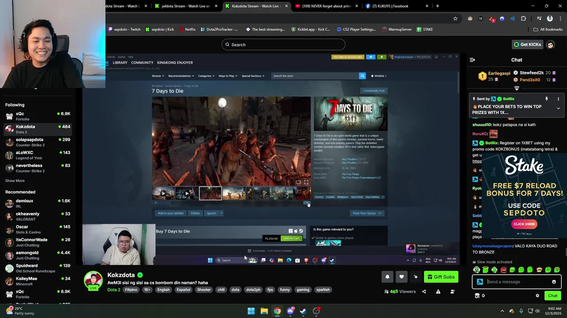Open nevertheless channel in sidebar
Viewport: 567px width, 318px height.
[x=38, y=168]
